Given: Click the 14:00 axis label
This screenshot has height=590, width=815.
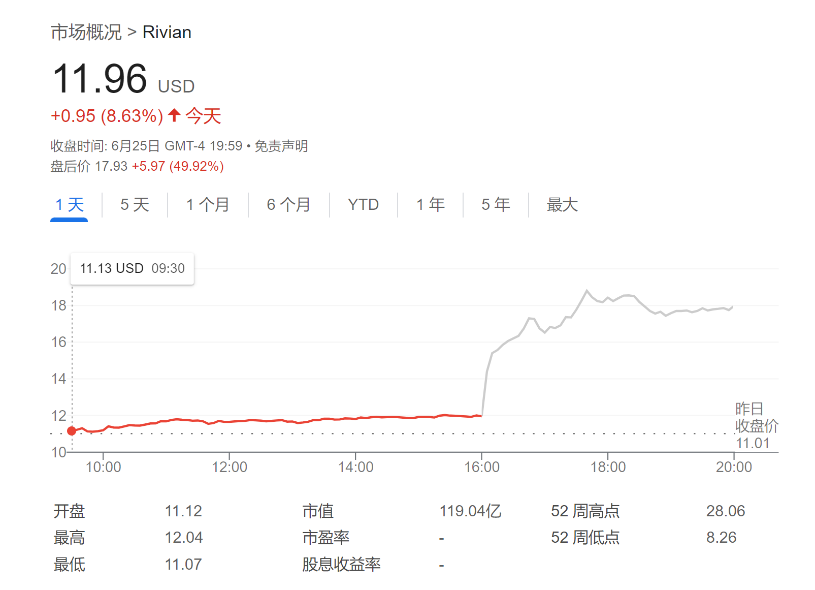Looking at the screenshot, I should [x=355, y=467].
